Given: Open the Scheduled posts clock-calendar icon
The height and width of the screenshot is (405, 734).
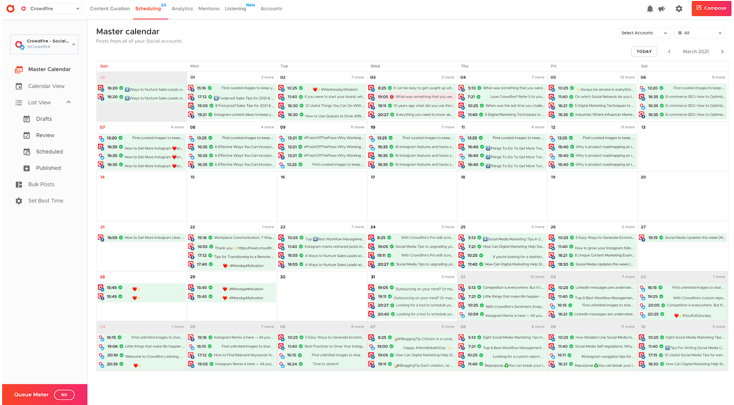Looking at the screenshot, I should [27, 151].
